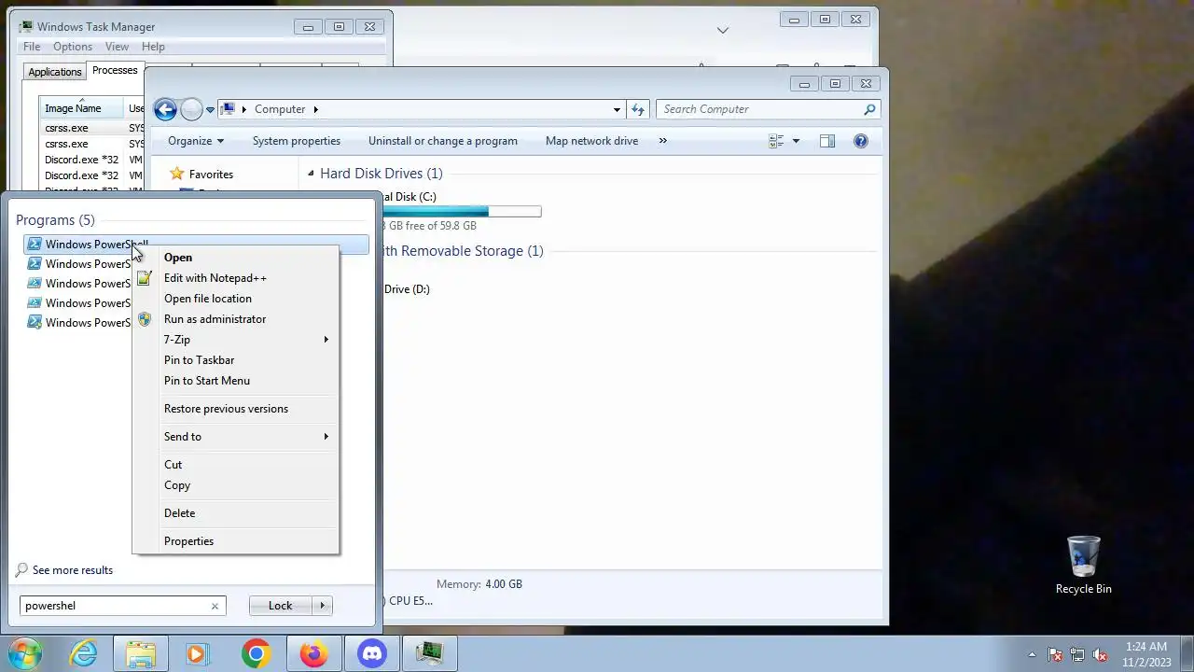Change your view icon in Explorer toolbar

(x=776, y=141)
